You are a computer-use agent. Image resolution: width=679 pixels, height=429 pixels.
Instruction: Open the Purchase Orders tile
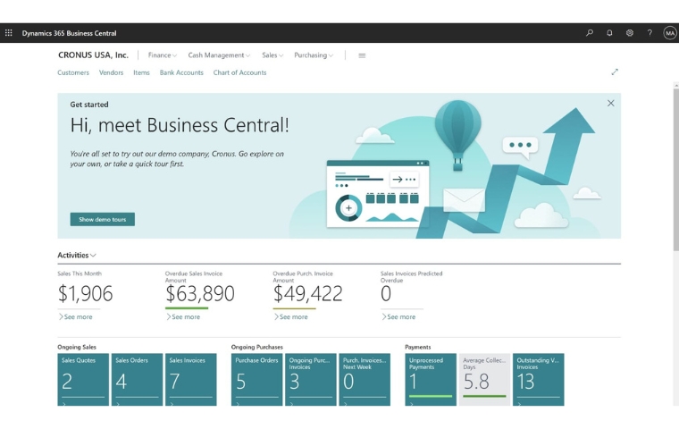click(x=256, y=380)
